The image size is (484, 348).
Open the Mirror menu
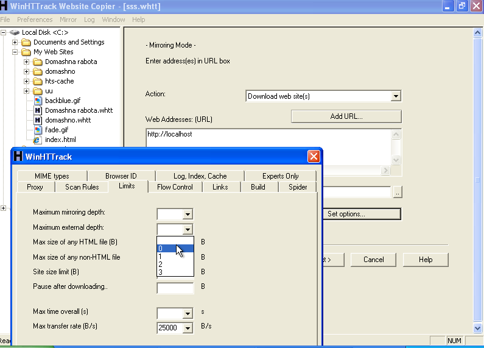[x=68, y=20]
